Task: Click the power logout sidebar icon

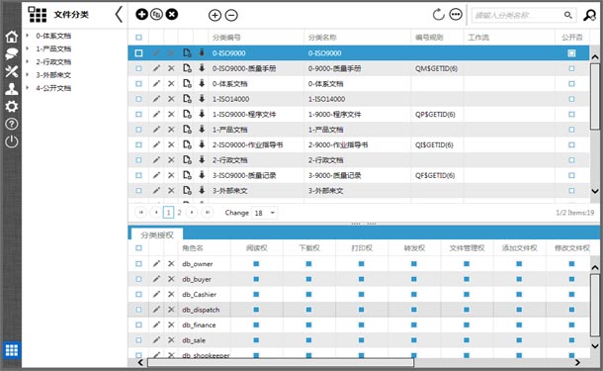Action: point(12,141)
